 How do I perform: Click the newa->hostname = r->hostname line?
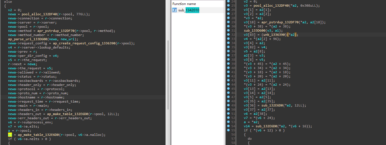[36, 97]
